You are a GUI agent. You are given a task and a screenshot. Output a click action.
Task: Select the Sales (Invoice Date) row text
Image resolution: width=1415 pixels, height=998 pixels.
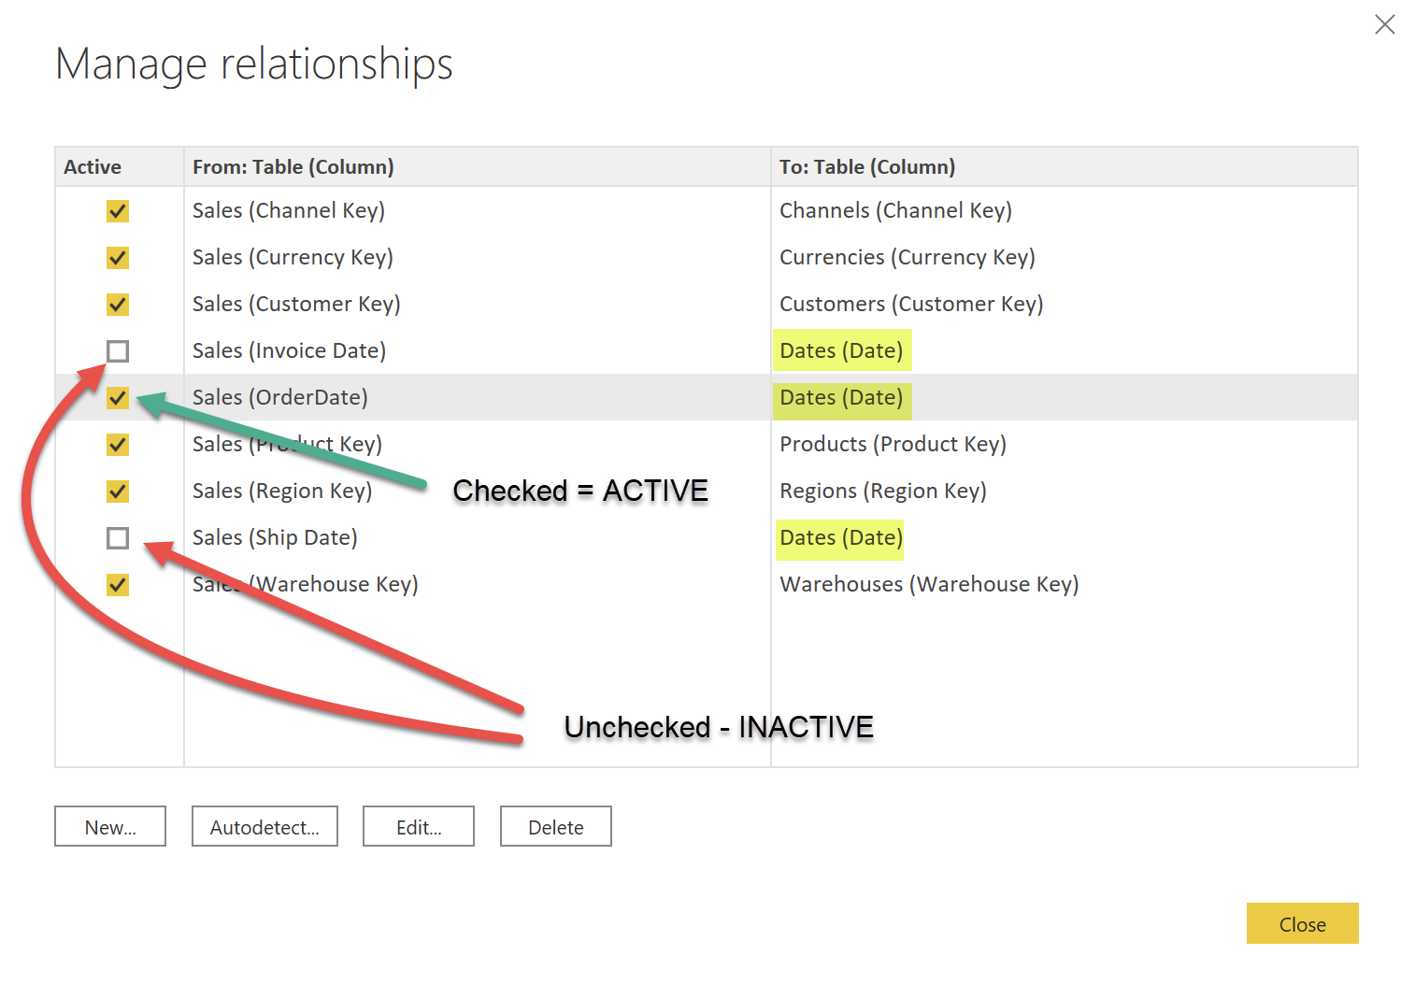[289, 351]
